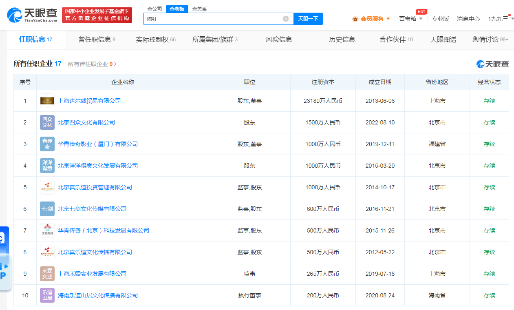The height and width of the screenshot is (310, 514).
Task: Click the TianYanCha logo in header
Action: coord(33,15)
